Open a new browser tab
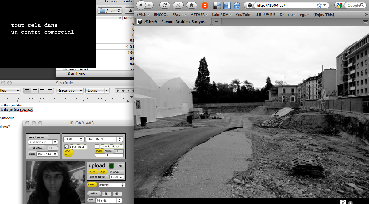Viewport: 369px width, 204px height. click(217, 21)
